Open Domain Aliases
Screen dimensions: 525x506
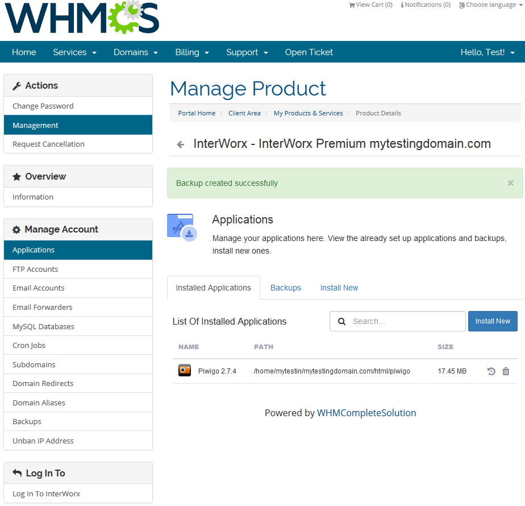click(78, 403)
